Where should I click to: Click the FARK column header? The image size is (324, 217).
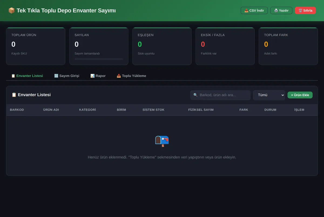[244, 110]
